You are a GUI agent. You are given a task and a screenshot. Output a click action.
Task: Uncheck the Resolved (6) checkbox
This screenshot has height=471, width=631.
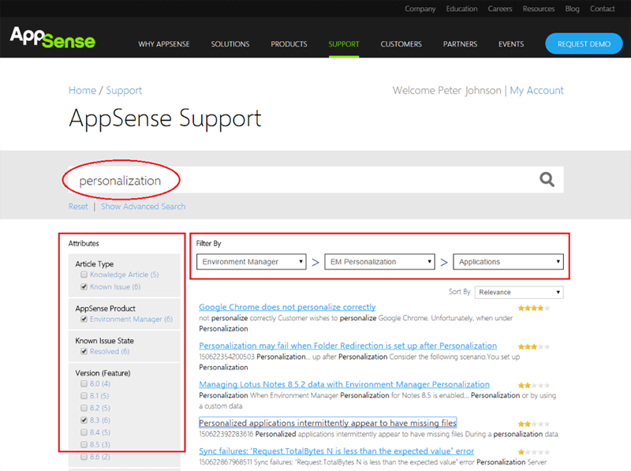[84, 351]
